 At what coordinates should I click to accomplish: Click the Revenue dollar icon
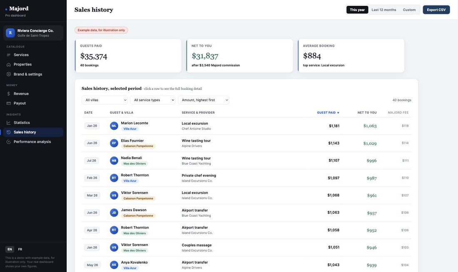click(8, 94)
